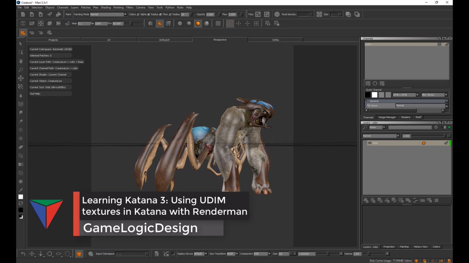Screen dimensions: 469x263
Task: Click the globe icon beside Texel density
Action: pyautogui.click(x=276, y=14)
